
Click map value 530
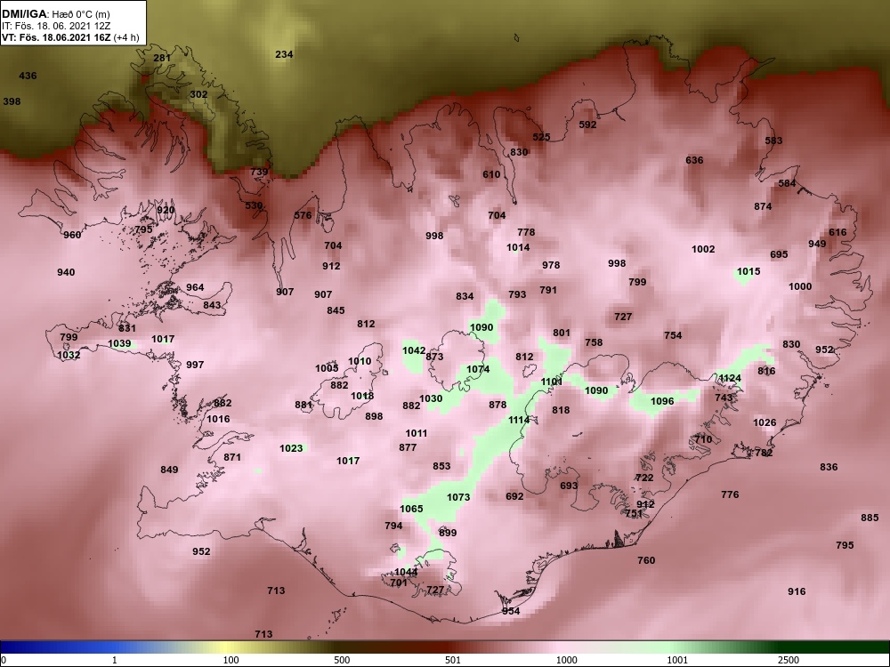point(254,205)
